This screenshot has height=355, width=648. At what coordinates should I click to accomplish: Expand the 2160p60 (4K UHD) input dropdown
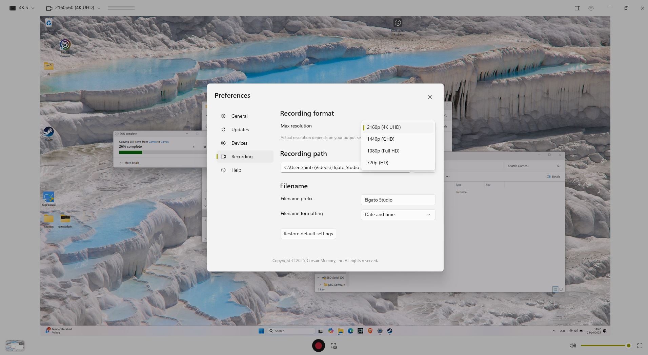(x=74, y=8)
